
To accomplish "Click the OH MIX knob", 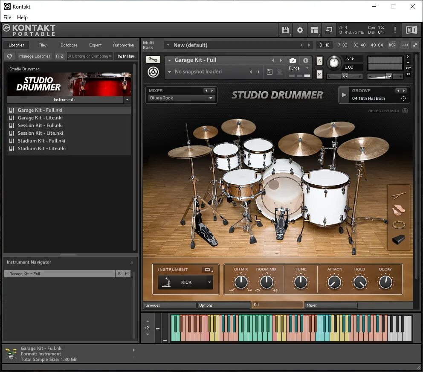I will (x=241, y=282).
